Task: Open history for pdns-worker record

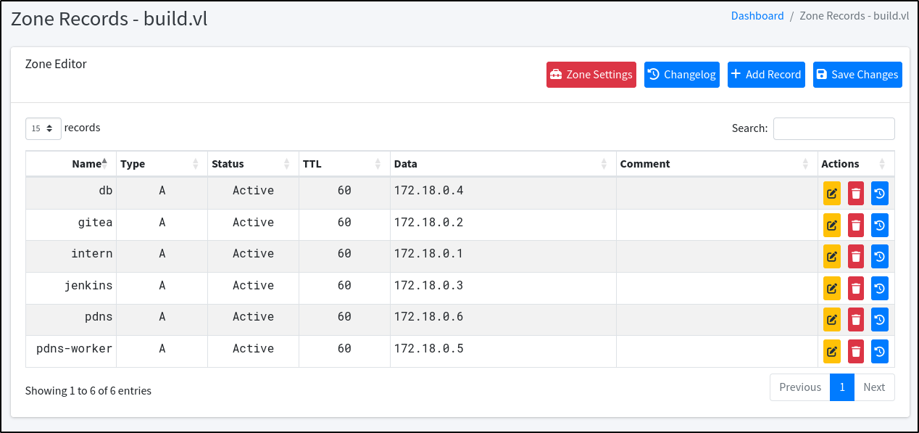Action: coord(879,352)
